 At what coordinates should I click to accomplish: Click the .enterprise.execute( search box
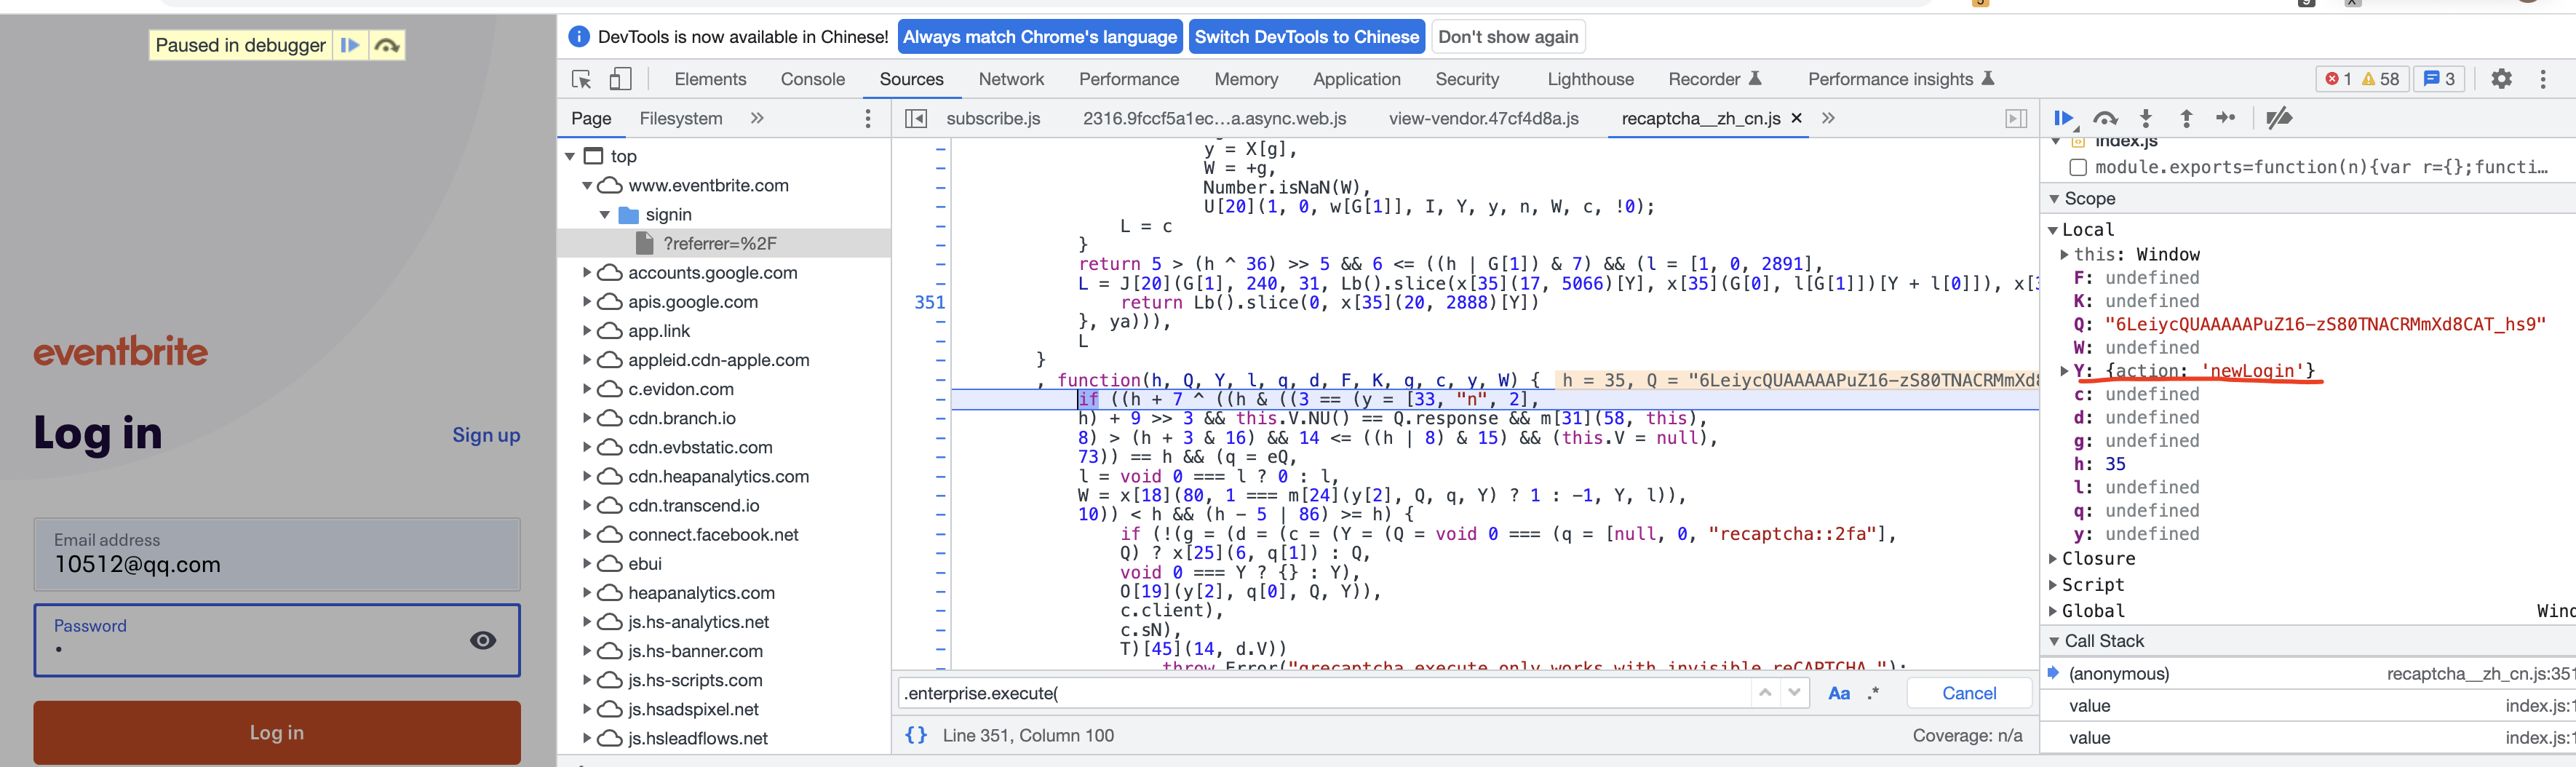[1324, 693]
